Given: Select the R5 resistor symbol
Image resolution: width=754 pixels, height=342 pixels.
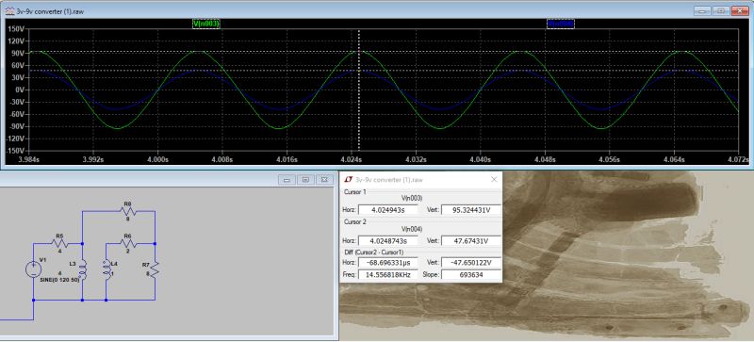Looking at the screenshot, I should point(59,243).
